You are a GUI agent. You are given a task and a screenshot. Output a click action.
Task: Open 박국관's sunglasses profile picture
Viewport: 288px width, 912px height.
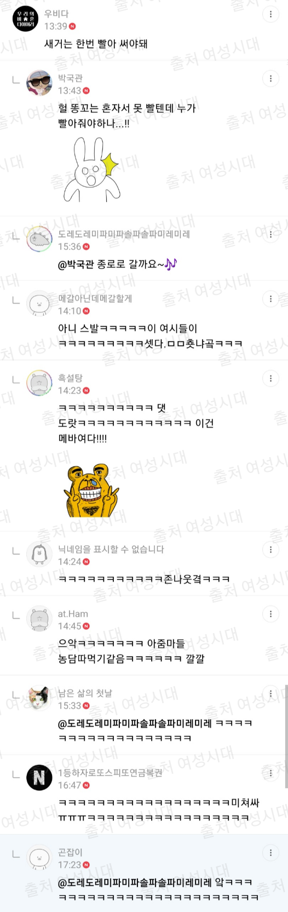coord(39,83)
